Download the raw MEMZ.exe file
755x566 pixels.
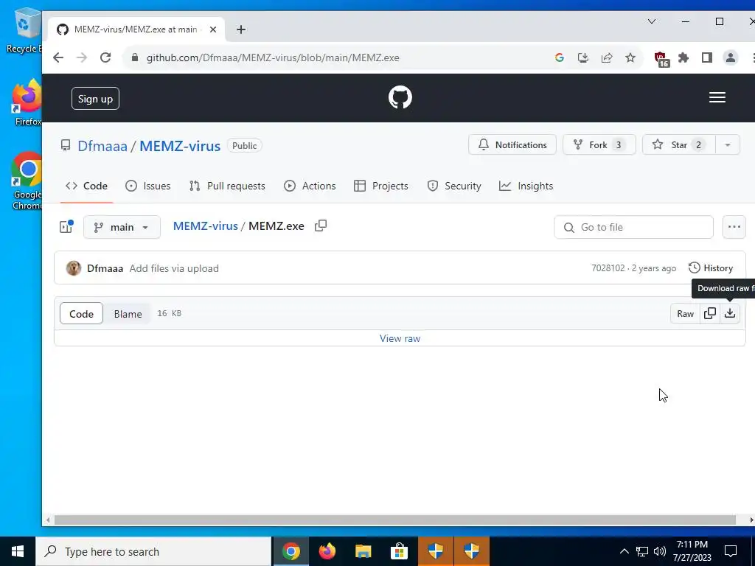click(730, 313)
